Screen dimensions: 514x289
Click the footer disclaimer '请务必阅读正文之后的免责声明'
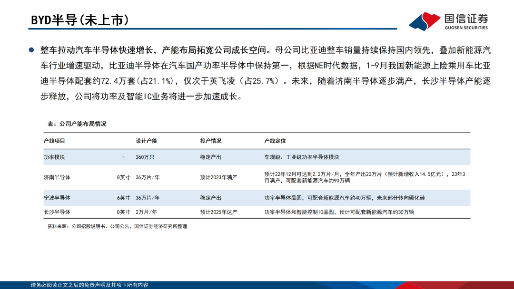point(89,285)
